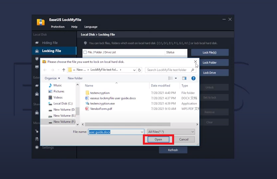Click the Refresh button
277x179 pixels.
[173, 150]
